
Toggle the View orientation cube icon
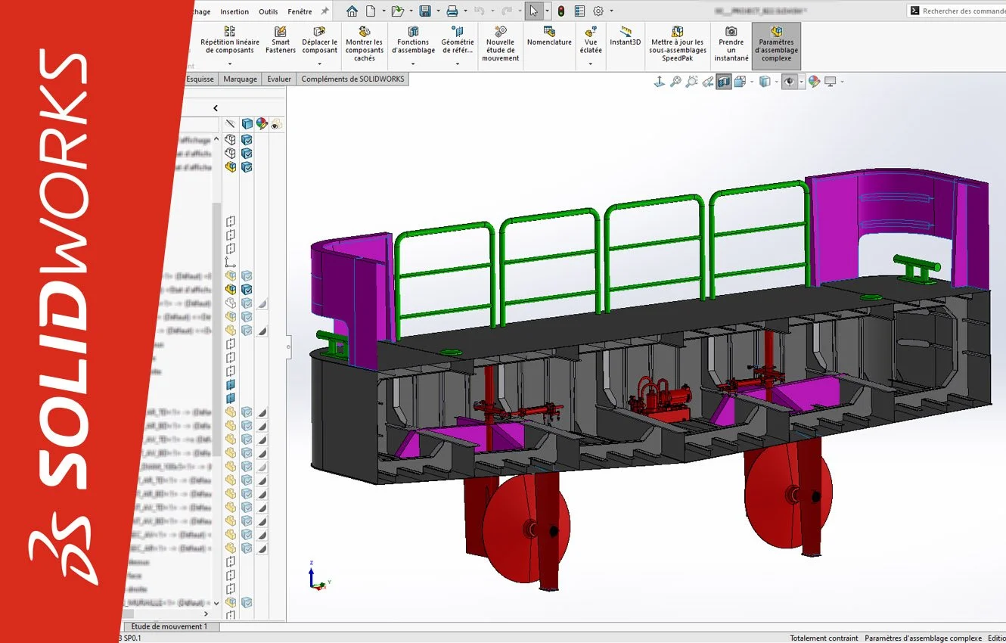click(x=765, y=81)
